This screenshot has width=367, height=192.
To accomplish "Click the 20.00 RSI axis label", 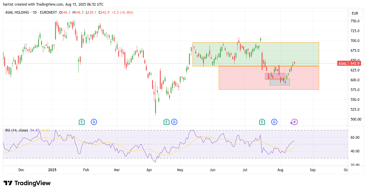I will pyautogui.click(x=355, y=165).
